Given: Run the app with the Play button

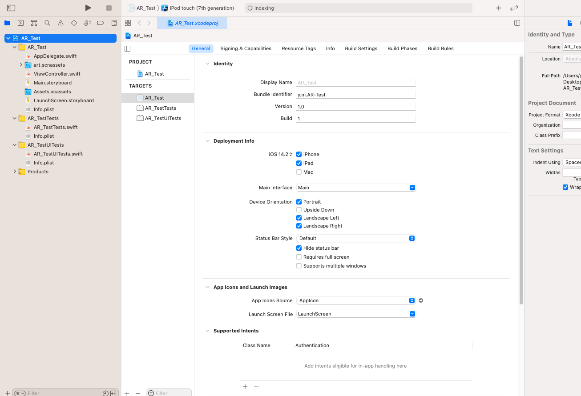Looking at the screenshot, I should pyautogui.click(x=88, y=8).
